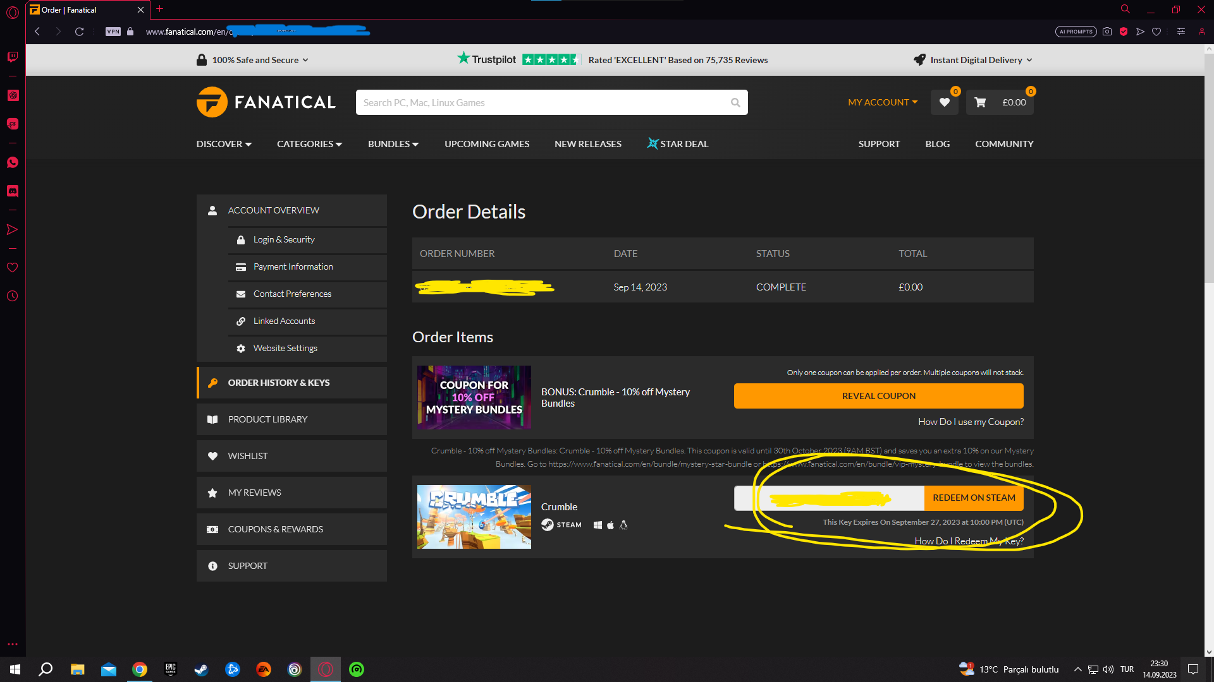Click How Do I use my Coupon link
1214x682 pixels.
[x=971, y=422]
